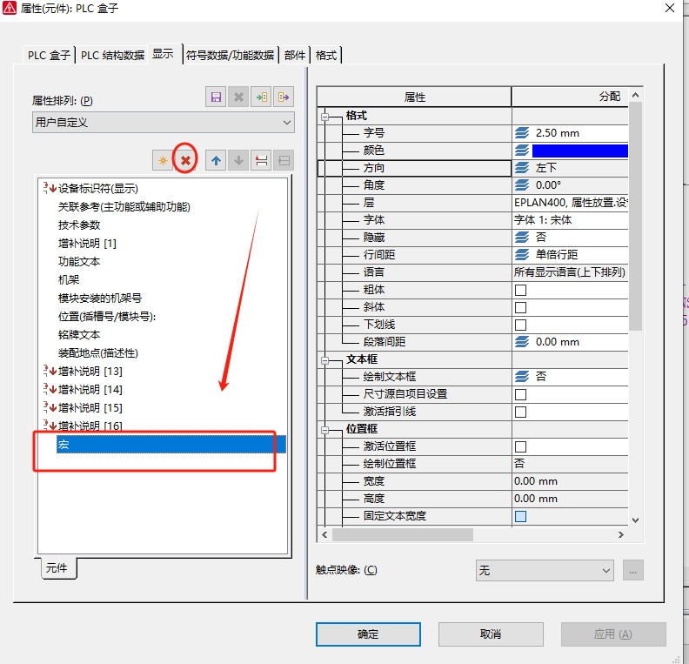Click the import arrangement icon
689x664 pixels.
click(x=261, y=97)
